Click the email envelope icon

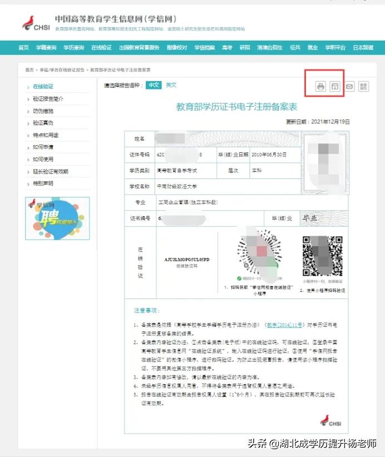(349, 87)
